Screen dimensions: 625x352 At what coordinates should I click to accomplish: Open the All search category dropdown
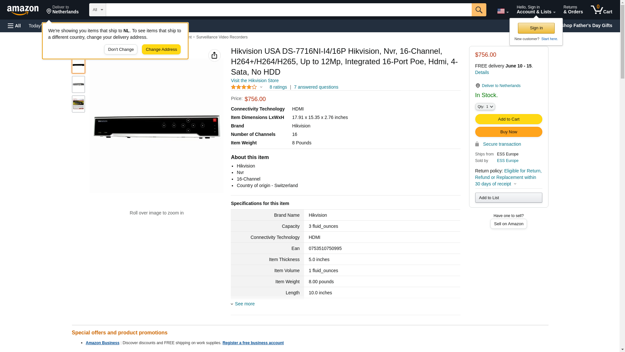97,10
